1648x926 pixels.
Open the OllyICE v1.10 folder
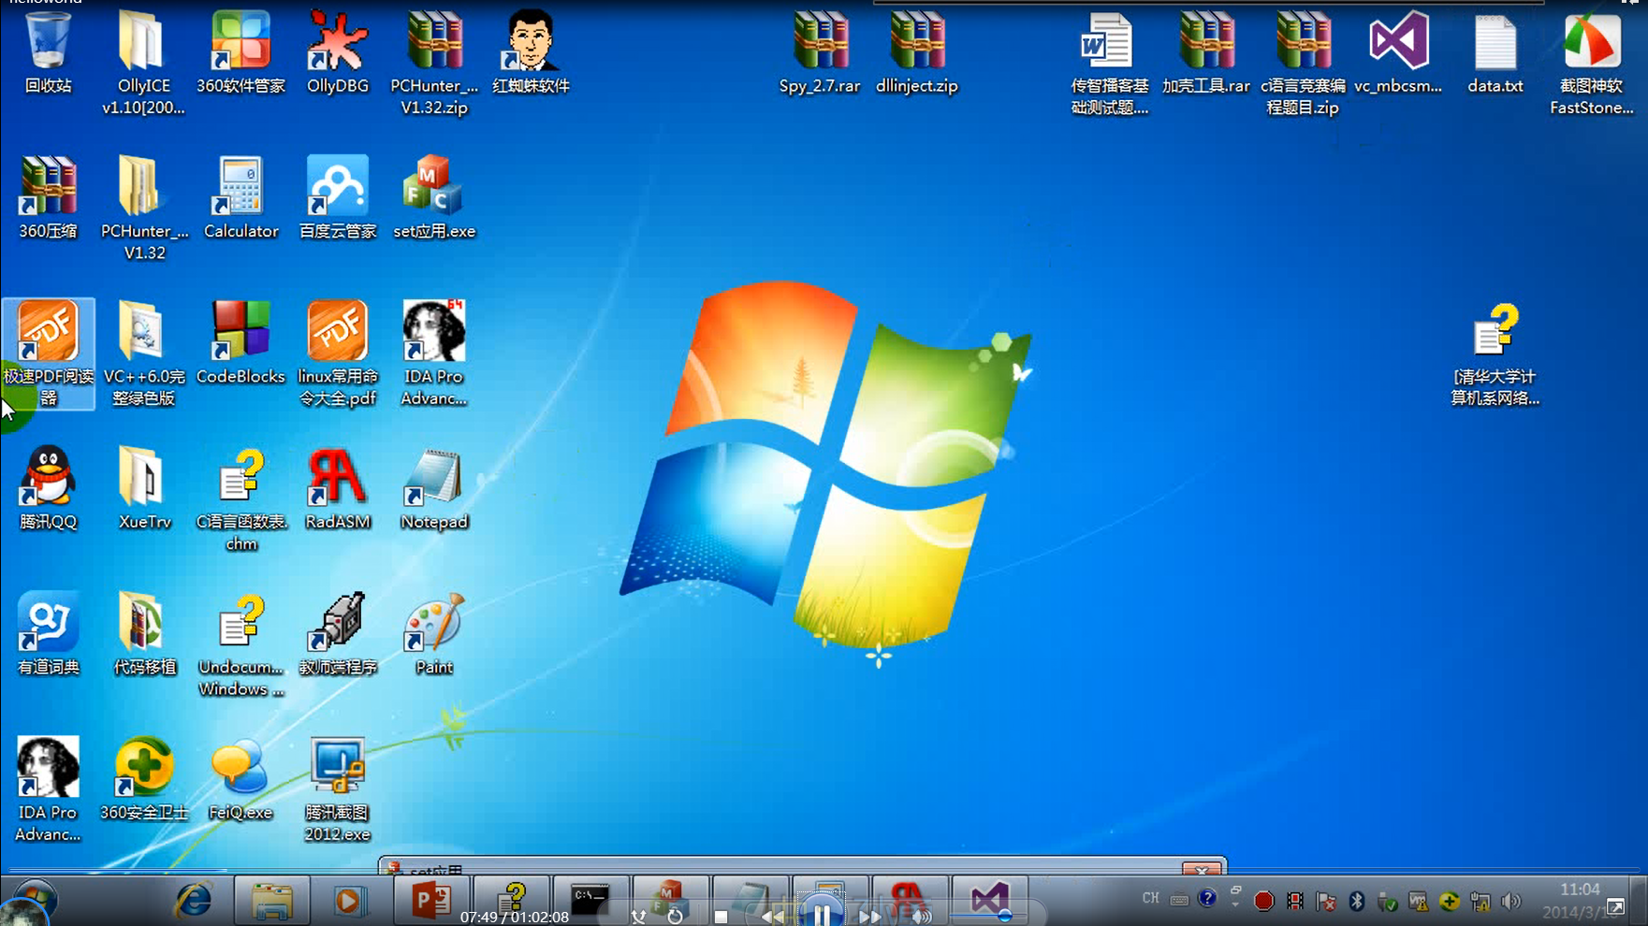click(x=143, y=62)
